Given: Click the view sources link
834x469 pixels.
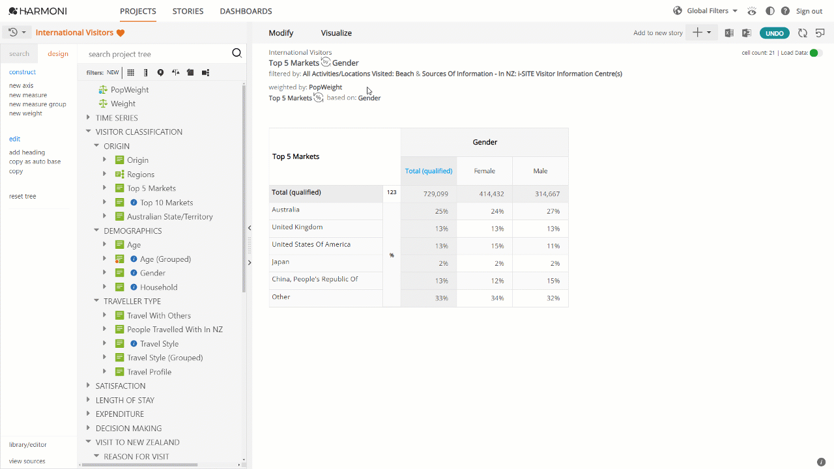Looking at the screenshot, I should [27, 461].
